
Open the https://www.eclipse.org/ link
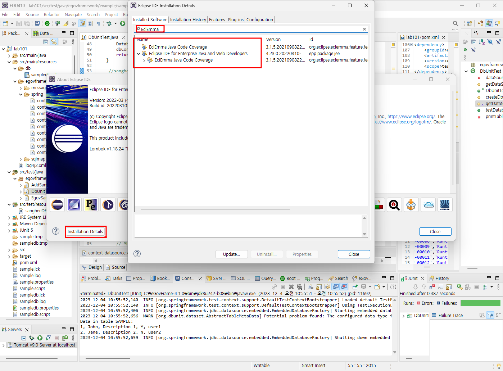click(412, 117)
